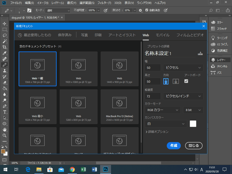
Task: Select the Path Selection tool
Action: 4,118
